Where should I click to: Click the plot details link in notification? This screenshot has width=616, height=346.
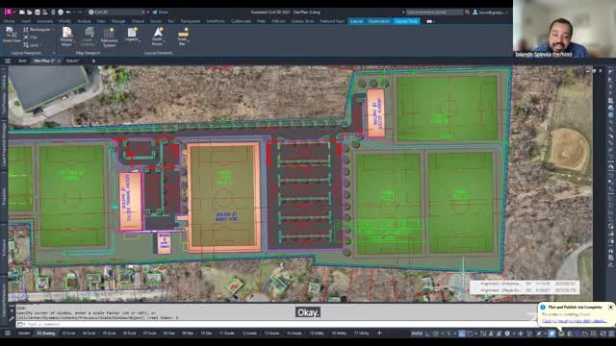coord(574,321)
